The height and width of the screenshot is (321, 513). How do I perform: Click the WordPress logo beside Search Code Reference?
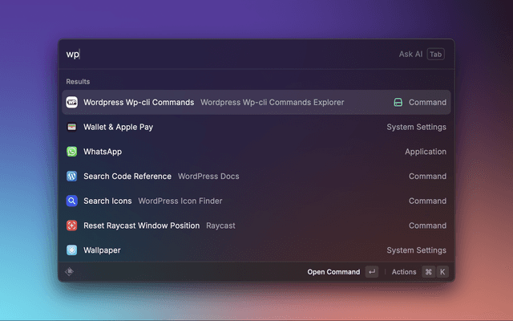point(71,177)
